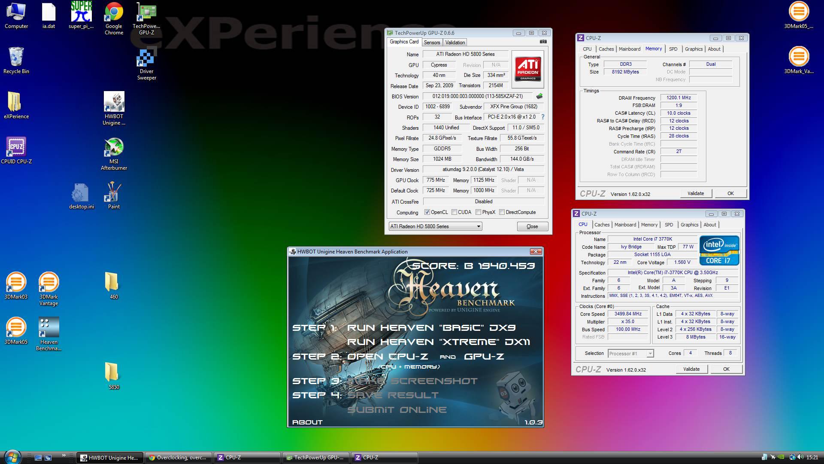This screenshot has width=824, height=464.
Task: Open 3DMark_Va... icon at top right
Action: [799, 61]
